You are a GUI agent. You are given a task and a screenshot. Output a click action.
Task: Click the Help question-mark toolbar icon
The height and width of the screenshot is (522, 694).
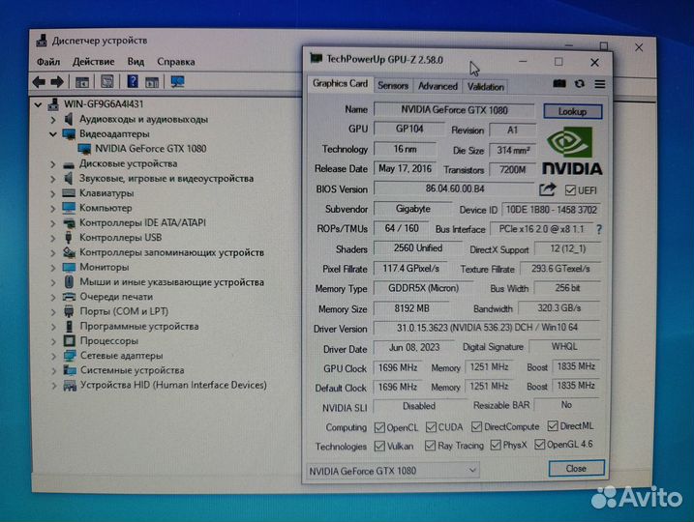tap(133, 81)
